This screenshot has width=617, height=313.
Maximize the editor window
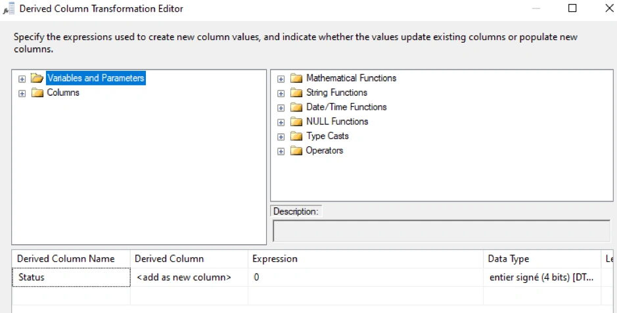click(572, 9)
